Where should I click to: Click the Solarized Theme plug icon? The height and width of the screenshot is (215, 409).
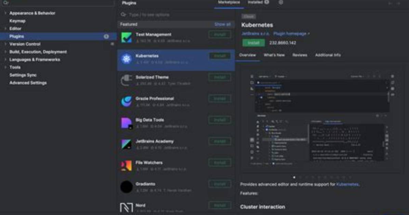click(127, 80)
